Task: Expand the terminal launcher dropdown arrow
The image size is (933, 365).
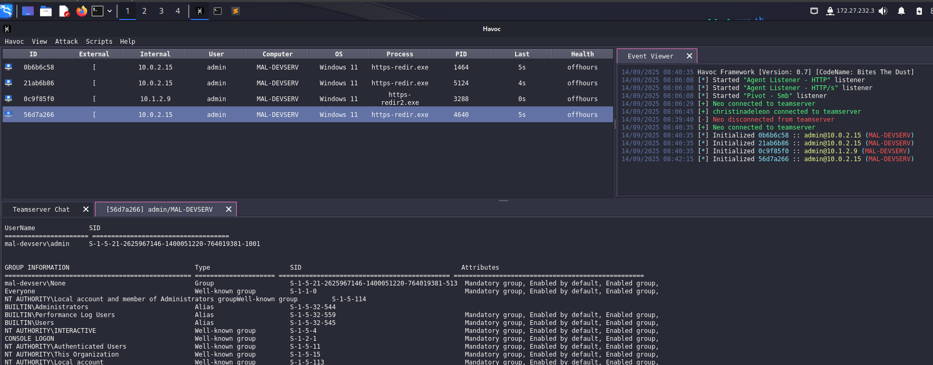Action: click(x=110, y=11)
